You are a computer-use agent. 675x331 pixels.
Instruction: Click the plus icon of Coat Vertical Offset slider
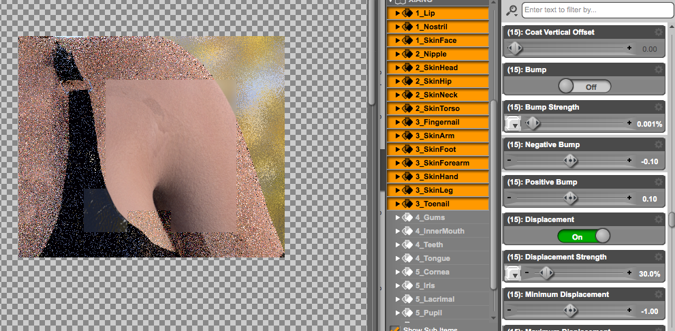point(629,48)
